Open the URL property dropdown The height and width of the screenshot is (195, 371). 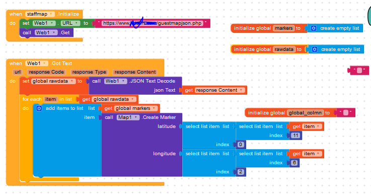(x=70, y=23)
